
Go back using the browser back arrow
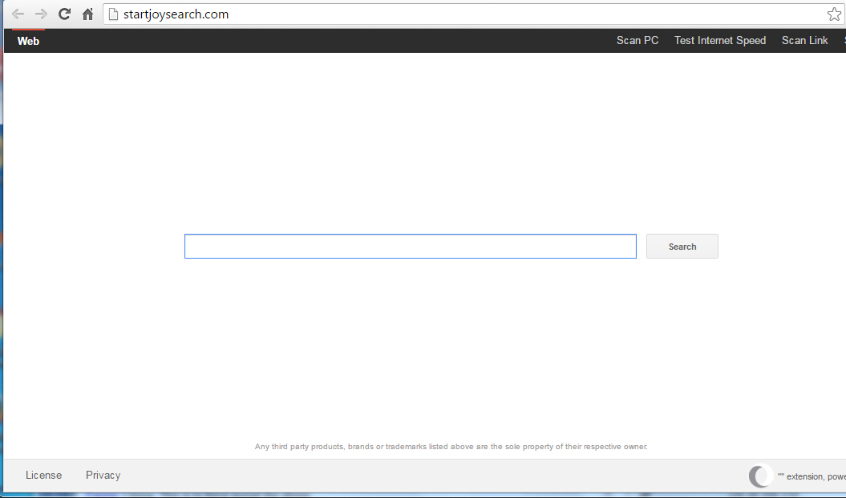click(18, 14)
